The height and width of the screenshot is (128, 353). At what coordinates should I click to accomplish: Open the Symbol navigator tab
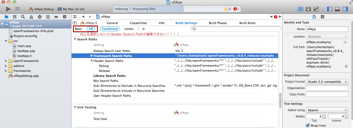tap(14, 17)
